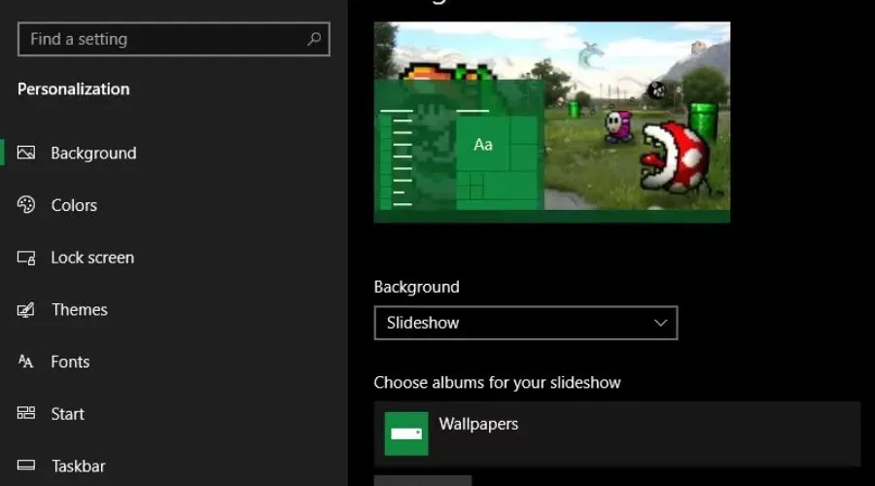Click the Aa sample tile in preview
Screen dimensions: 875x486
click(483, 145)
